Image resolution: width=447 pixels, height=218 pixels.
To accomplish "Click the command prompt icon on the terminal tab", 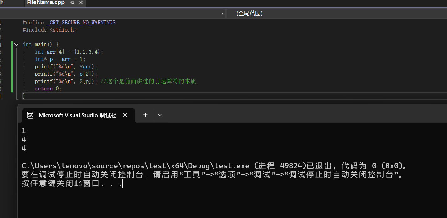I will click(30, 115).
